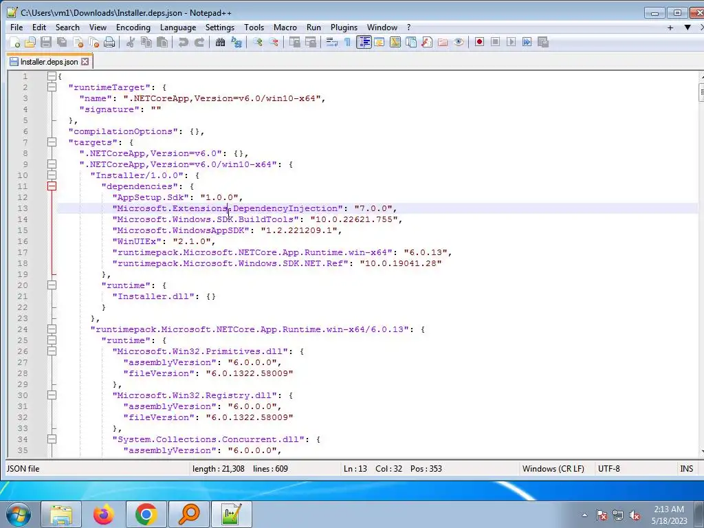Collapse fold marker on line 1
Screen dimensions: 704x528
pos(52,76)
